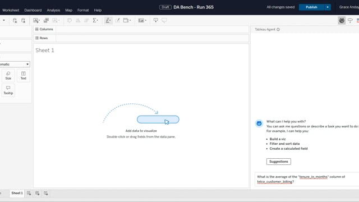Click the Tableau Agent avatar icon in chat
Image resolution: width=359 pixels, height=202 pixels.
(259, 123)
